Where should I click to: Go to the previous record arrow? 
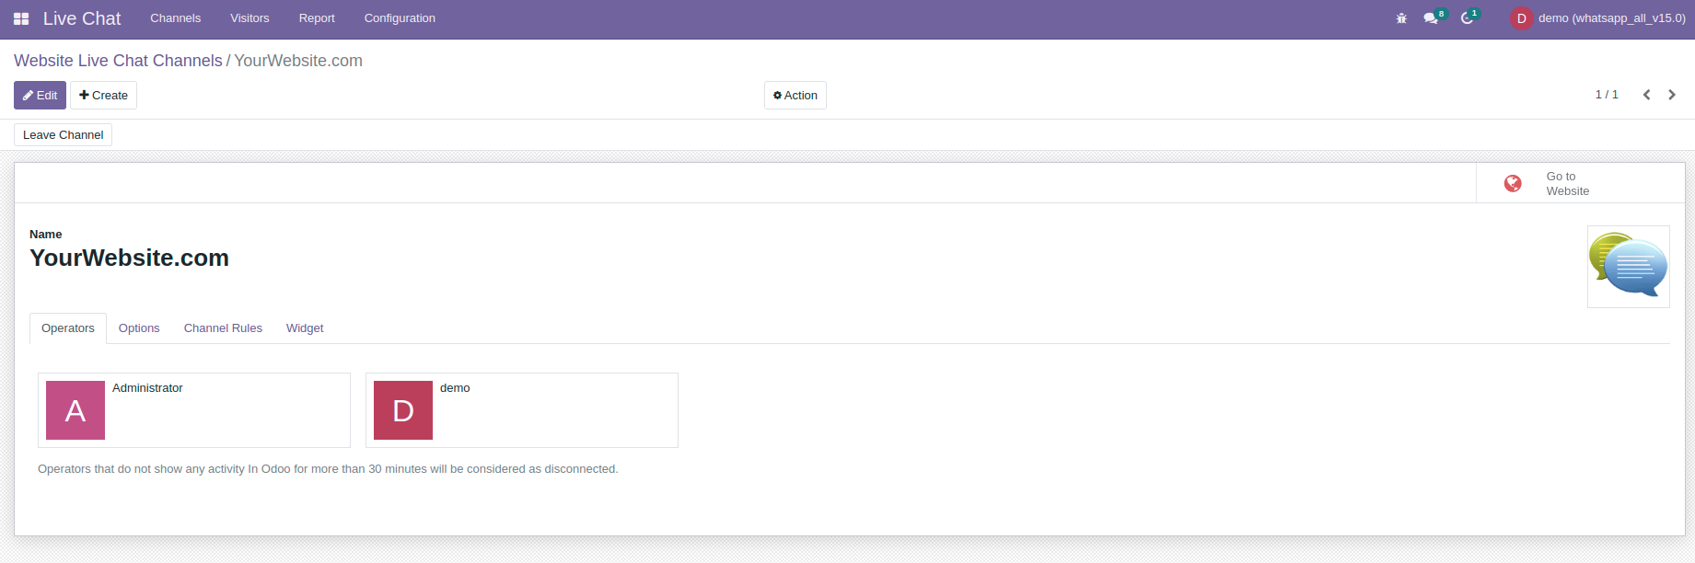click(x=1646, y=95)
